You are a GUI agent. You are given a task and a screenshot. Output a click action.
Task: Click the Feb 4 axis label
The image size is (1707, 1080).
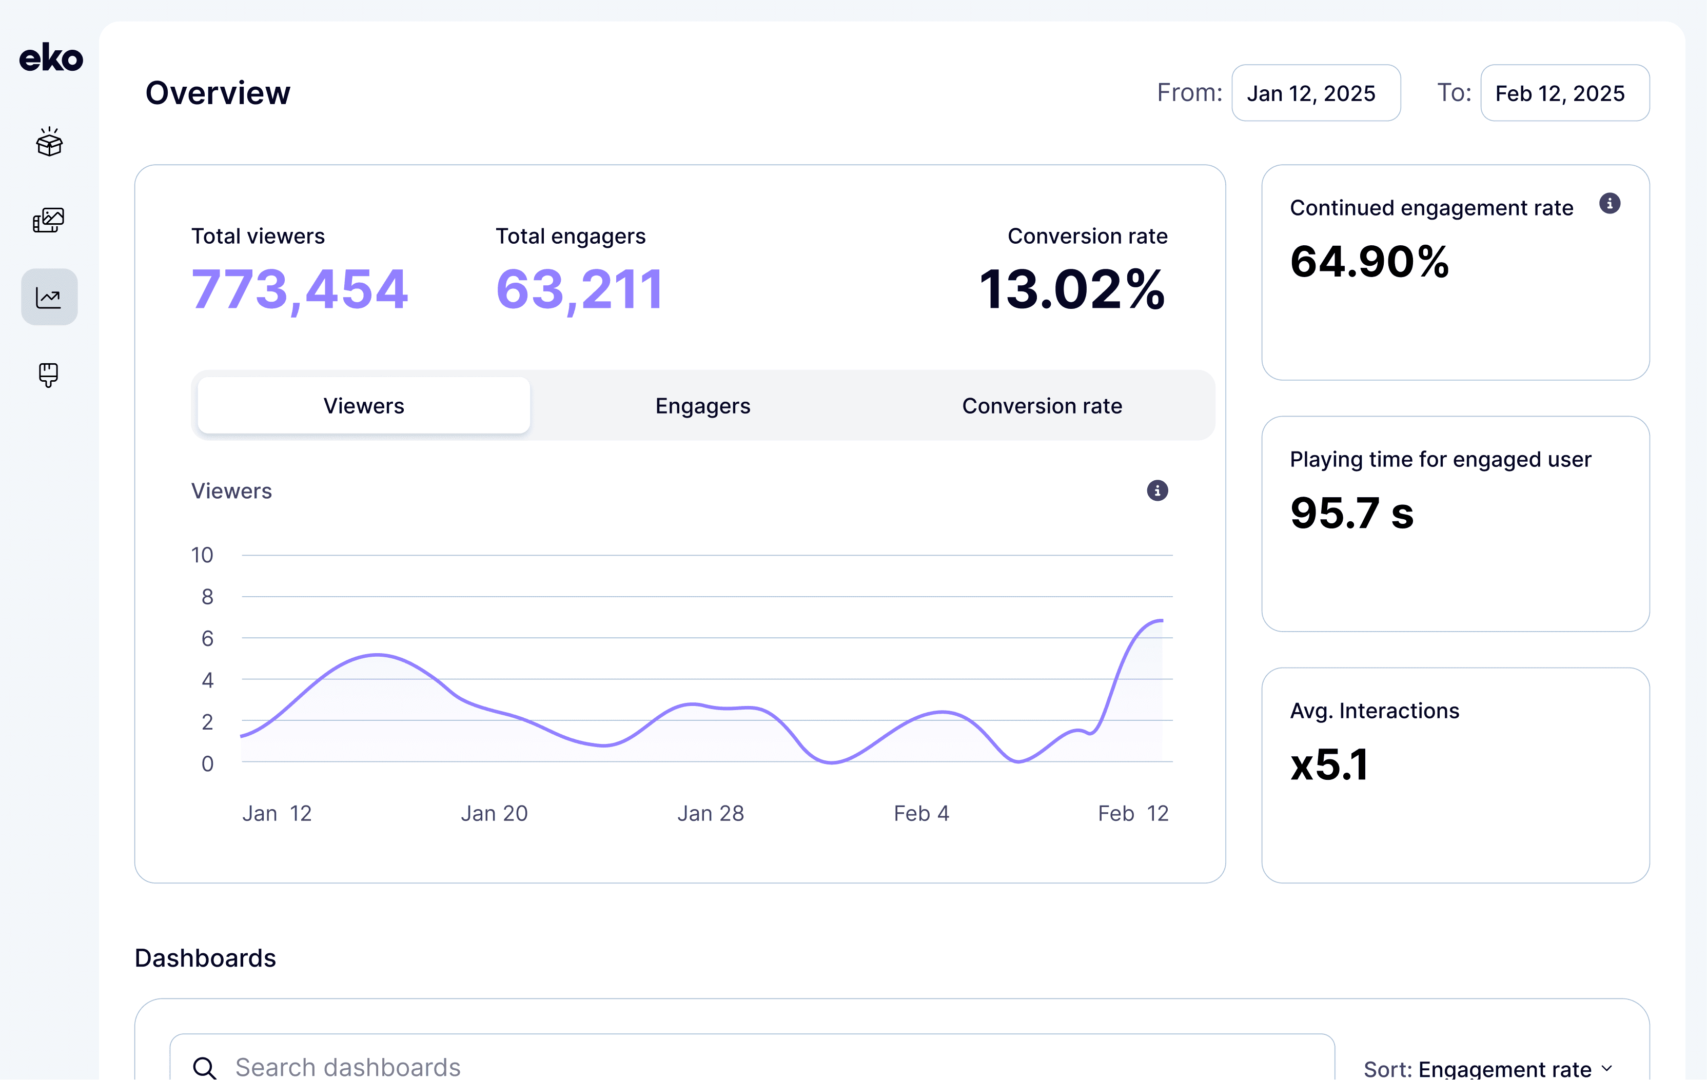pos(921,813)
